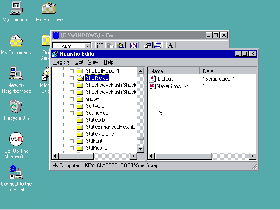The image size is (280, 210).
Task: Expand the SoundRec key
Action: (x=72, y=113)
